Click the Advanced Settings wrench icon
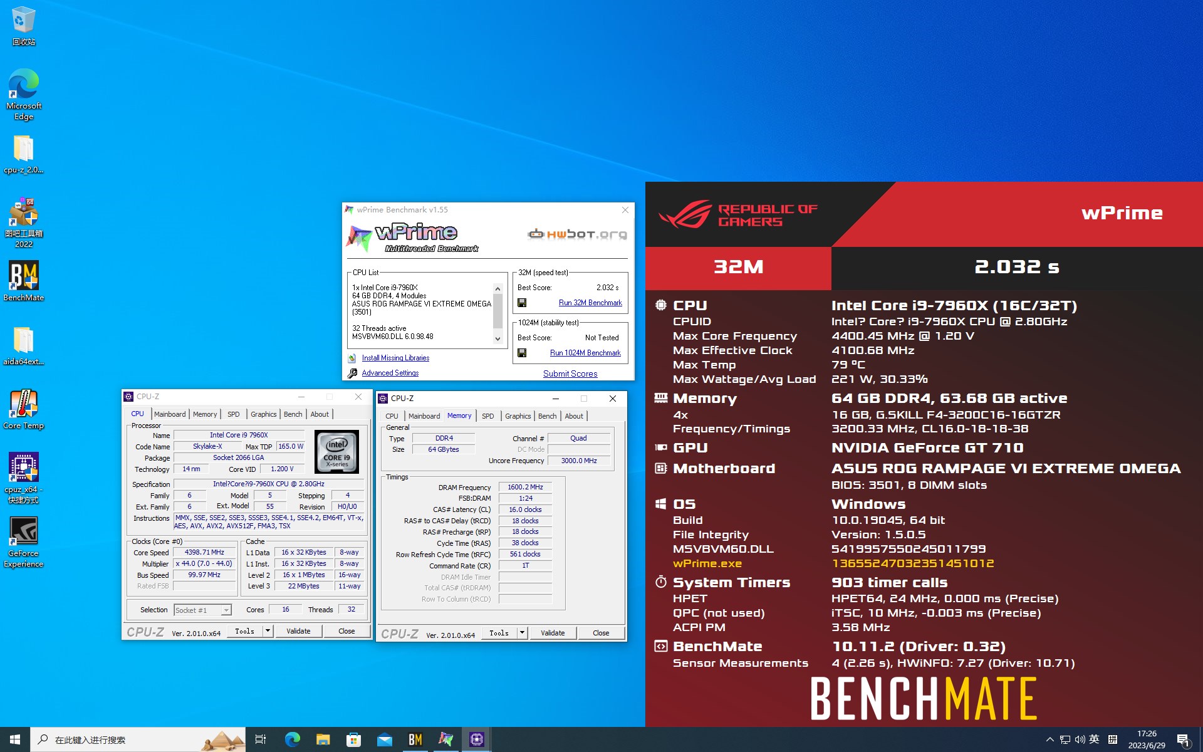The height and width of the screenshot is (752, 1203). 352,373
